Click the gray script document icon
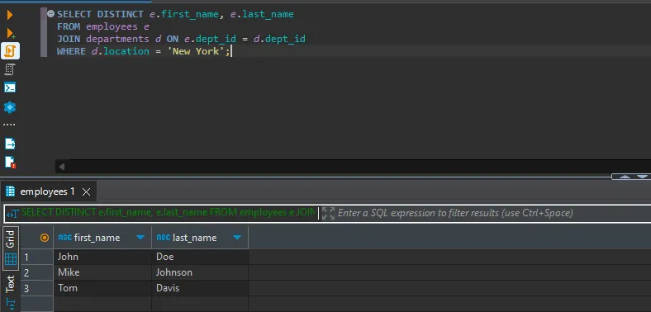Viewport: 651px width, 312px height. (x=10, y=69)
